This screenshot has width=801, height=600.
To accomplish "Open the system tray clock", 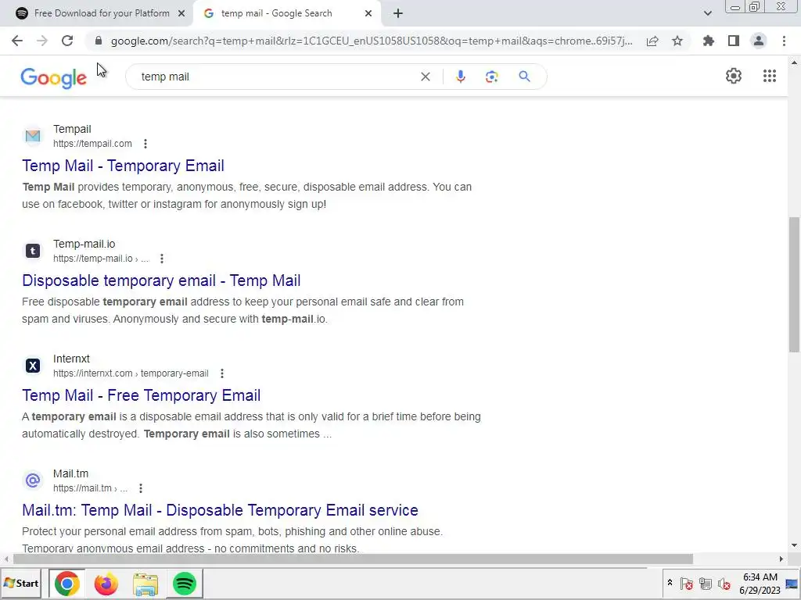I will point(760,584).
